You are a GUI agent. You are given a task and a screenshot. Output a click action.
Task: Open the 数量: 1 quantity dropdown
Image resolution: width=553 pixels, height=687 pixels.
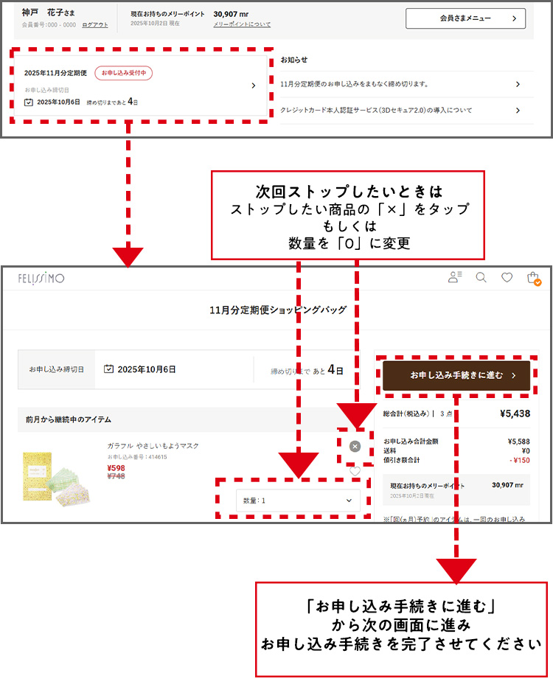[298, 501]
